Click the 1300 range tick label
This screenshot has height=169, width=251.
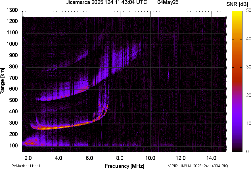12,10
